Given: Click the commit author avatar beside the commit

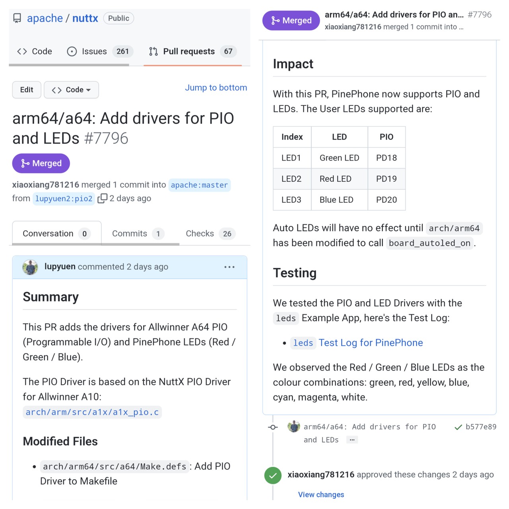Looking at the screenshot, I should click(294, 427).
